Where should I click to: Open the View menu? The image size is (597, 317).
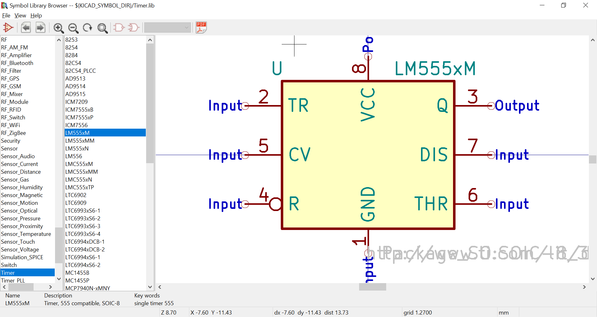tap(20, 16)
